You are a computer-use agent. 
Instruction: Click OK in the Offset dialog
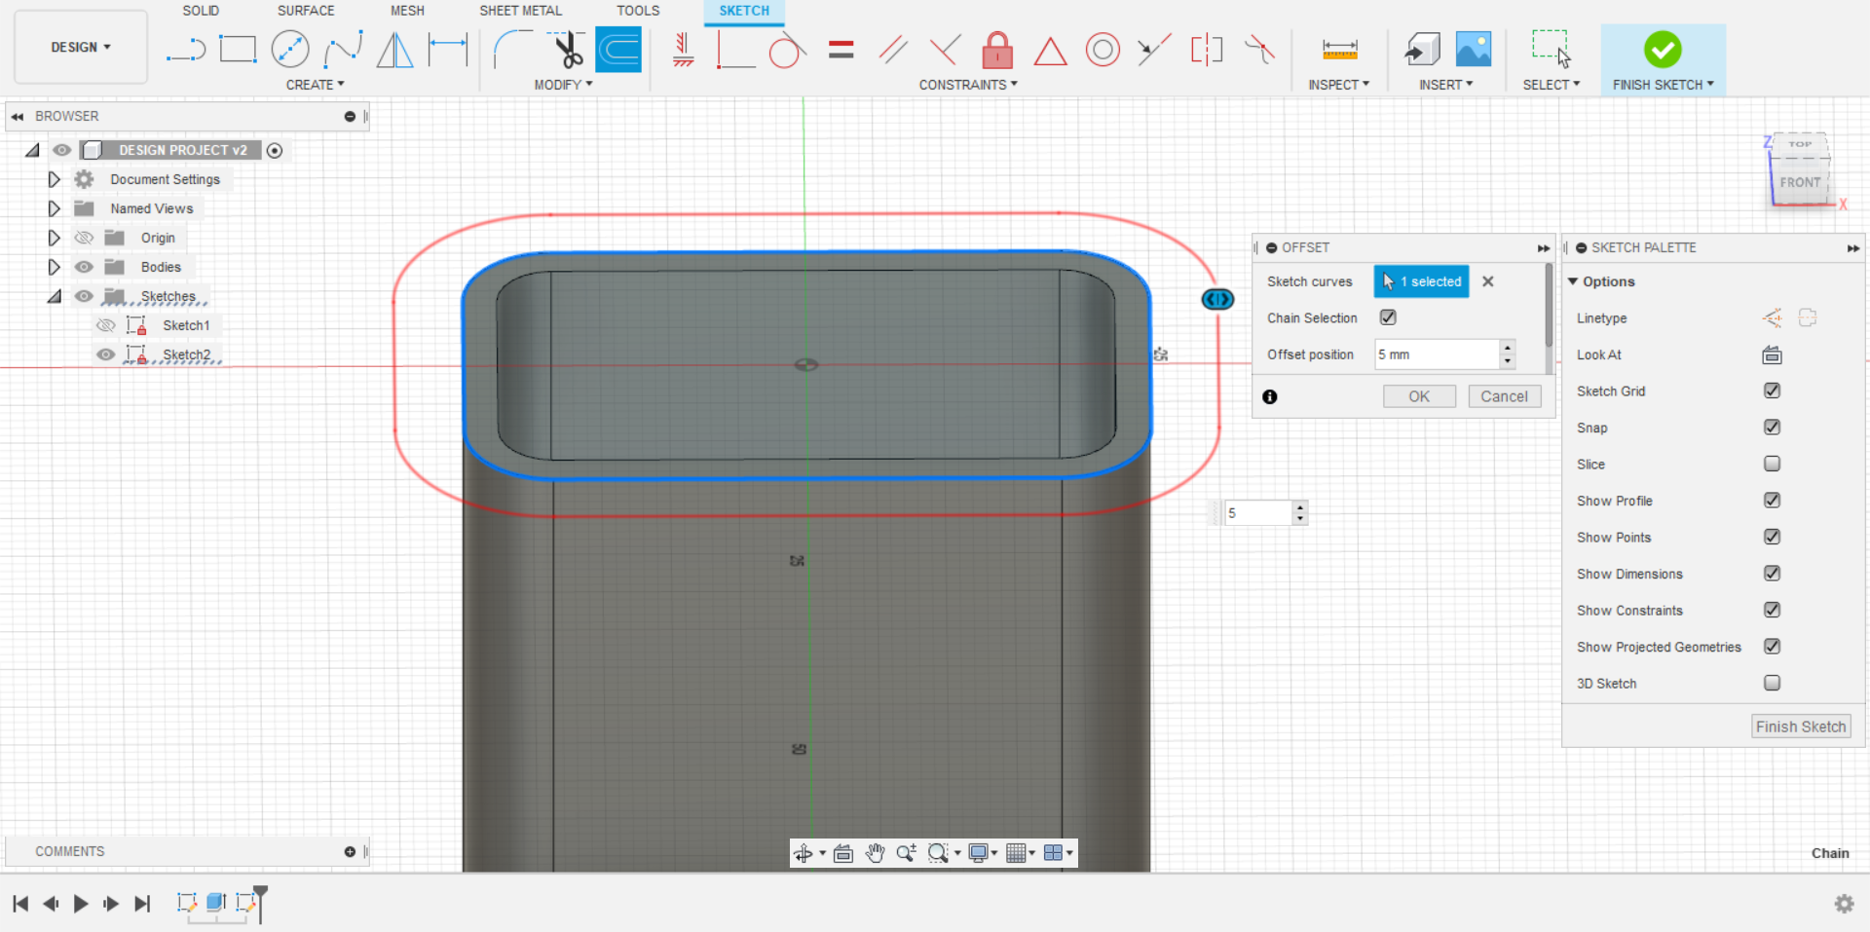click(1419, 396)
